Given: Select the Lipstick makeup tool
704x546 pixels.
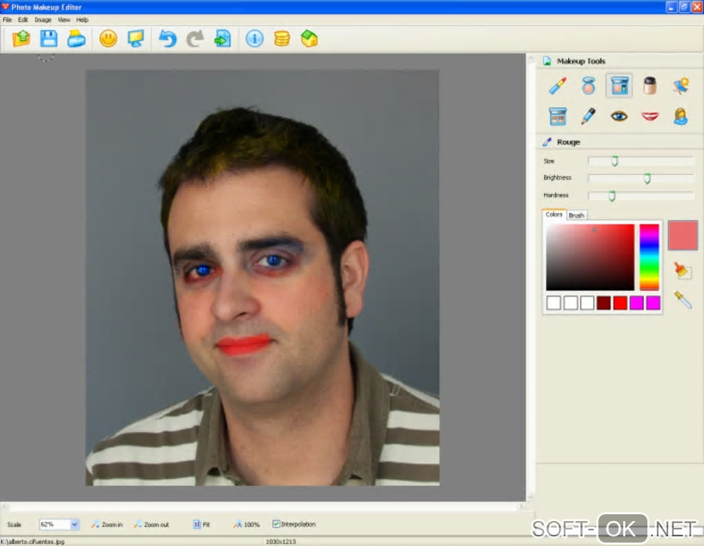Looking at the screenshot, I should [557, 86].
